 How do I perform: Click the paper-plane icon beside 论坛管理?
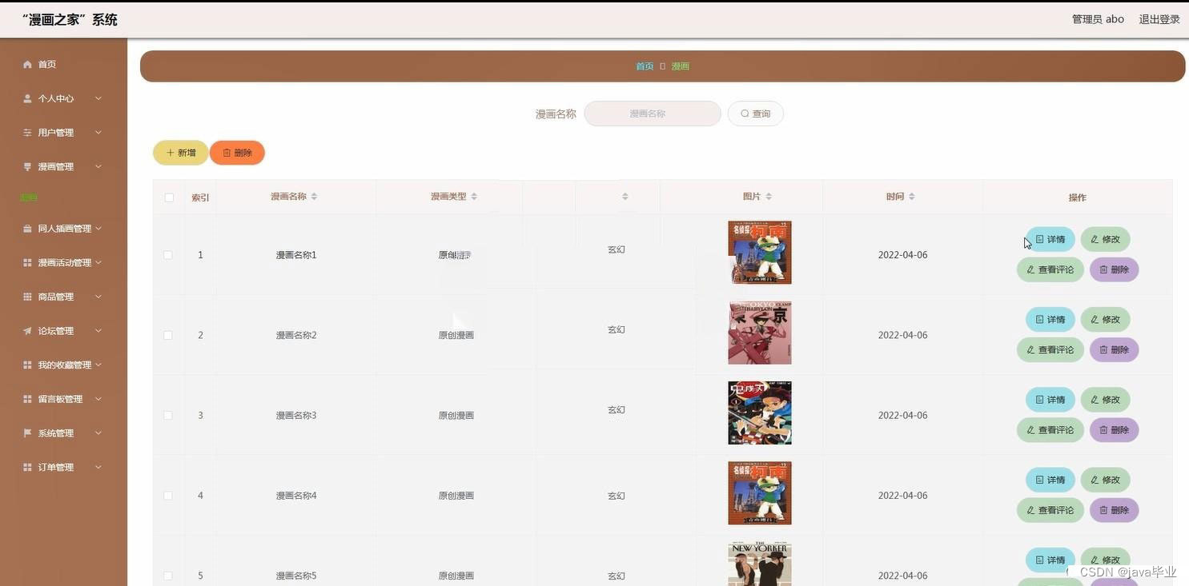(27, 331)
